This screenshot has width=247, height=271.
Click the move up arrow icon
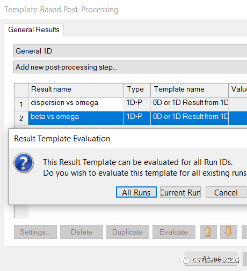pos(208,232)
